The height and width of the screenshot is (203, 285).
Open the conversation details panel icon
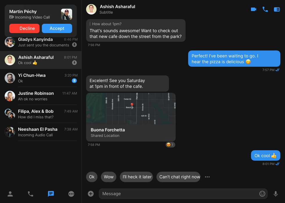(277, 9)
